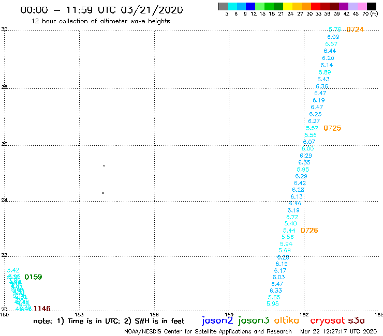
Task: Pick the dark blue swatch labeled 12
Action: click(x=251, y=6)
